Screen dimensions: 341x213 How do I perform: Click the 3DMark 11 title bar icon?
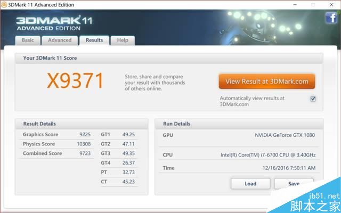(4, 5)
